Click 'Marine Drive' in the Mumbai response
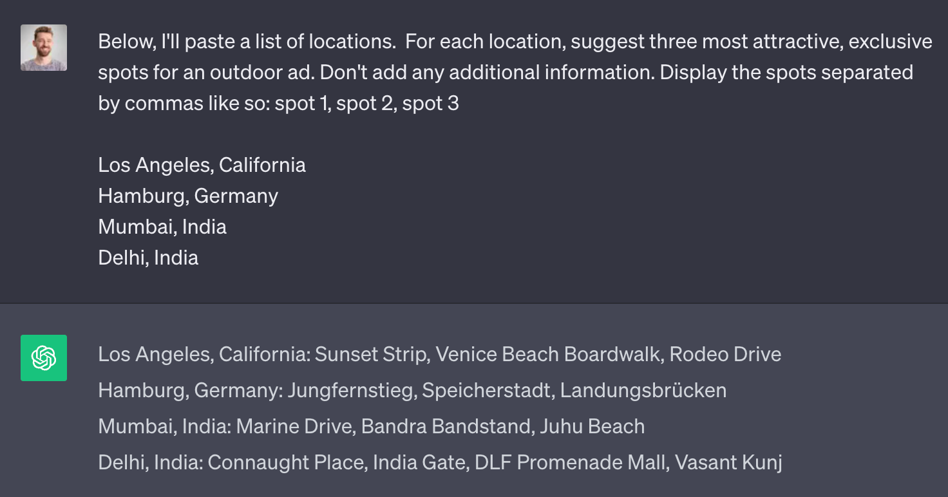Image resolution: width=948 pixels, height=497 pixels. (x=295, y=427)
